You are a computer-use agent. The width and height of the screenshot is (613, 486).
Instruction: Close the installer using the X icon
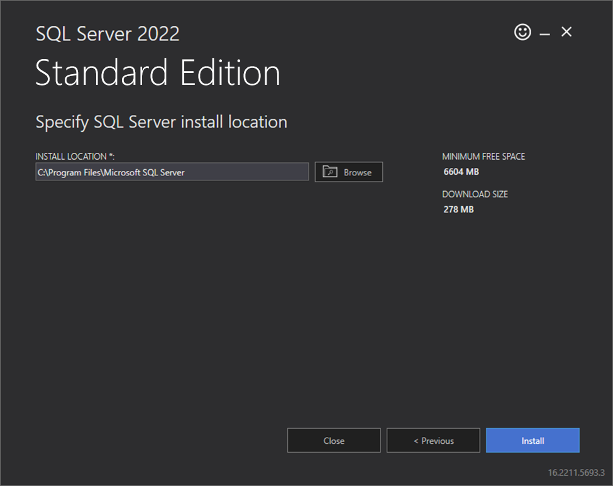tap(566, 32)
